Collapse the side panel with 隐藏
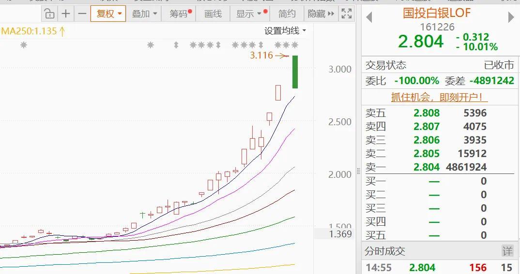This screenshot has height=274, width=520. 321,14
